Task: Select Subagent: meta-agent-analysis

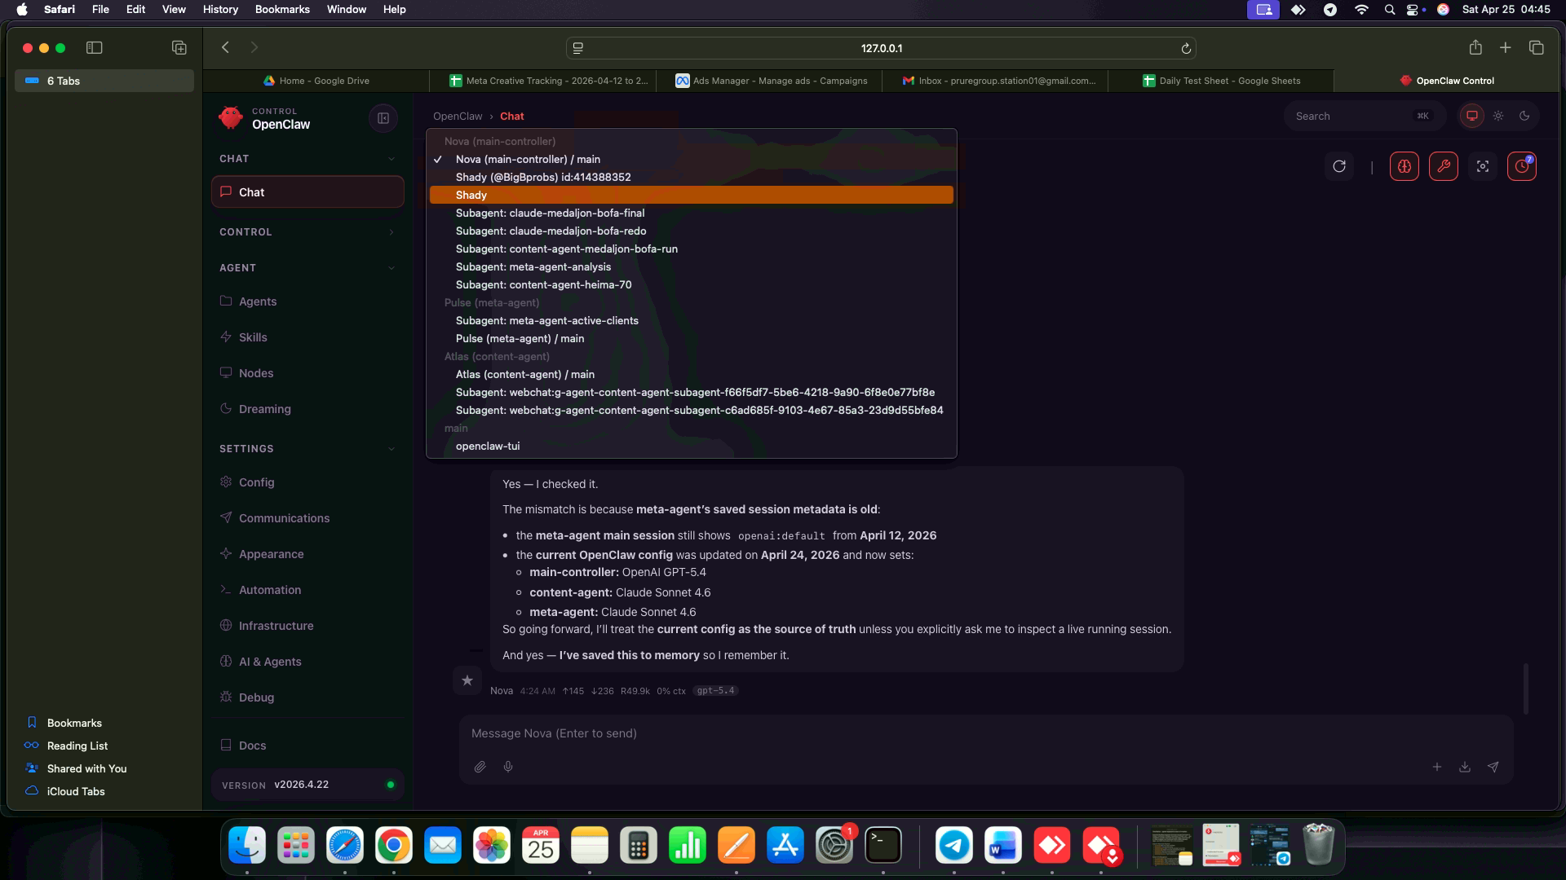Action: [691, 266]
